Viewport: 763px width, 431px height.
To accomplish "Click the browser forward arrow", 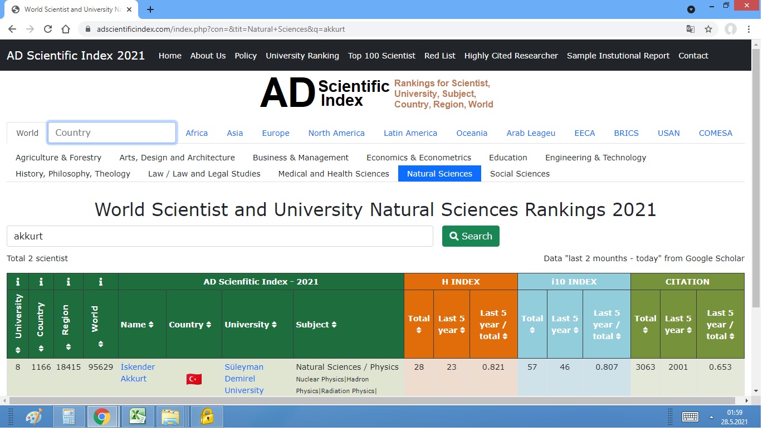I will [30, 29].
